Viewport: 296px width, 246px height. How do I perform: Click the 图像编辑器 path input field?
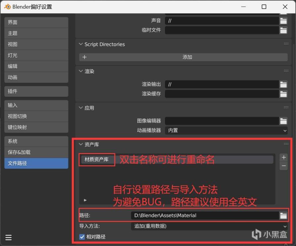pyautogui.click(x=222, y=121)
